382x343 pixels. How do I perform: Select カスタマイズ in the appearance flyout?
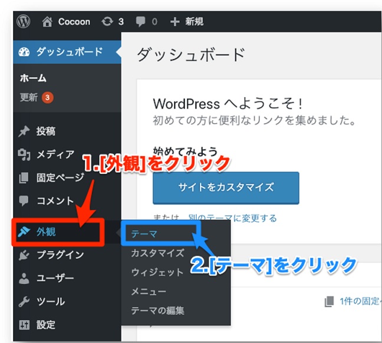[x=157, y=253]
